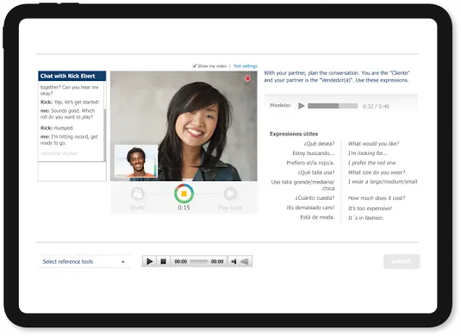This screenshot has width=461, height=336.
Task: Click the phrase '¿Cuánto cuesta?'
Action: (315, 198)
